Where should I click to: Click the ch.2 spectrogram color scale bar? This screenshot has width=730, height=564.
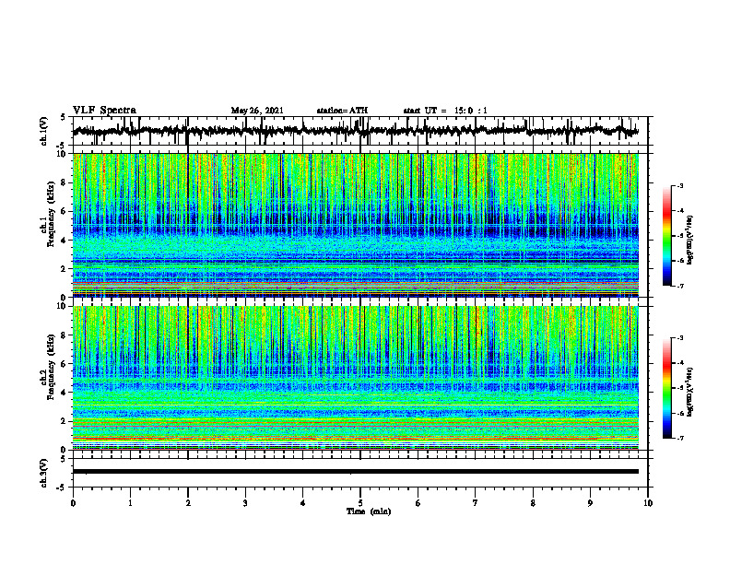coord(667,388)
